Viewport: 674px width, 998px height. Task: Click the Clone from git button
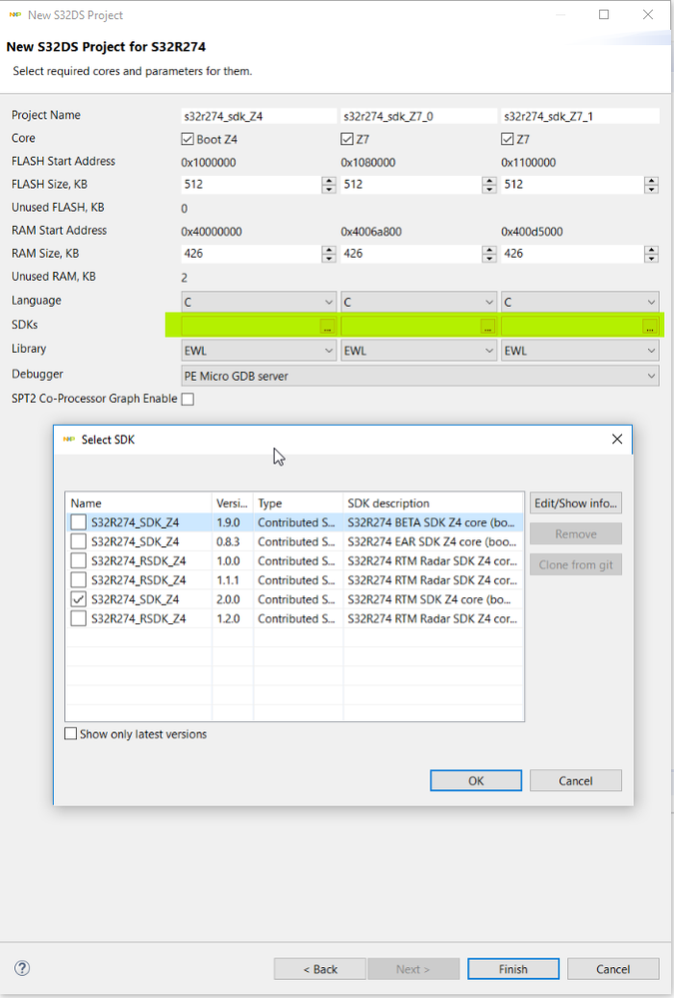click(575, 564)
